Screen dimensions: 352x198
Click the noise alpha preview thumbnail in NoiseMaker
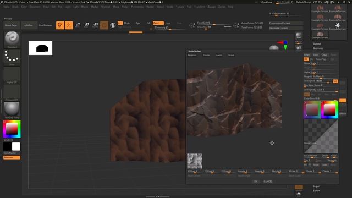coord(195,161)
